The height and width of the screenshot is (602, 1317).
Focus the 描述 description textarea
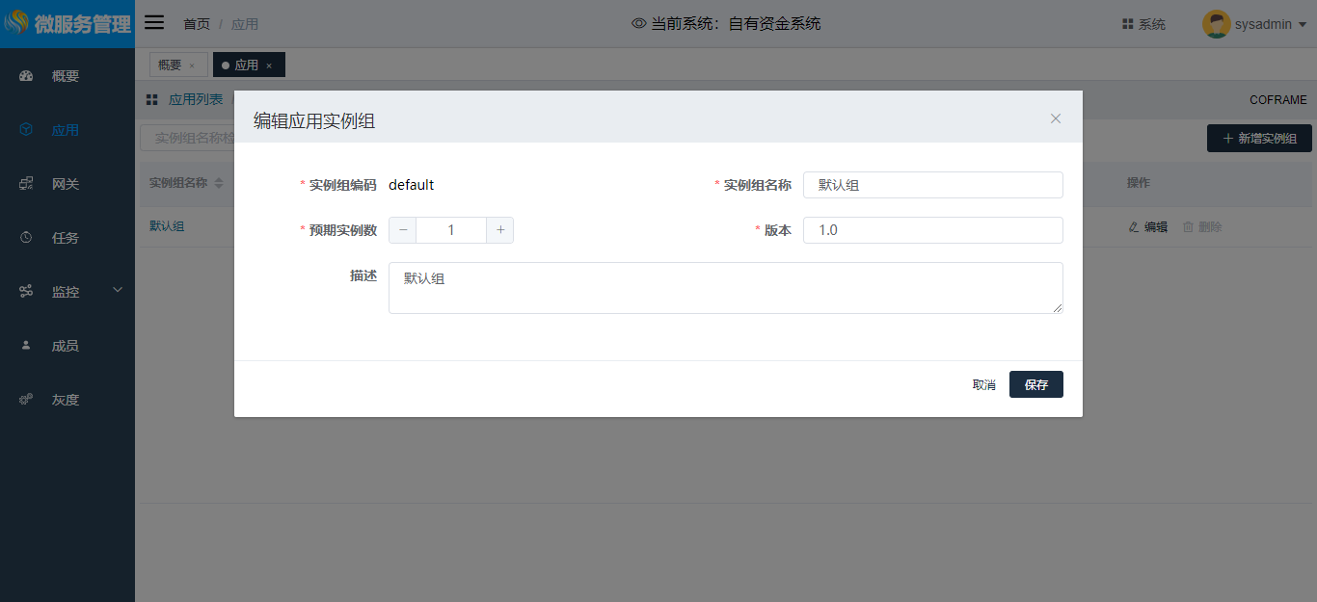coord(725,288)
